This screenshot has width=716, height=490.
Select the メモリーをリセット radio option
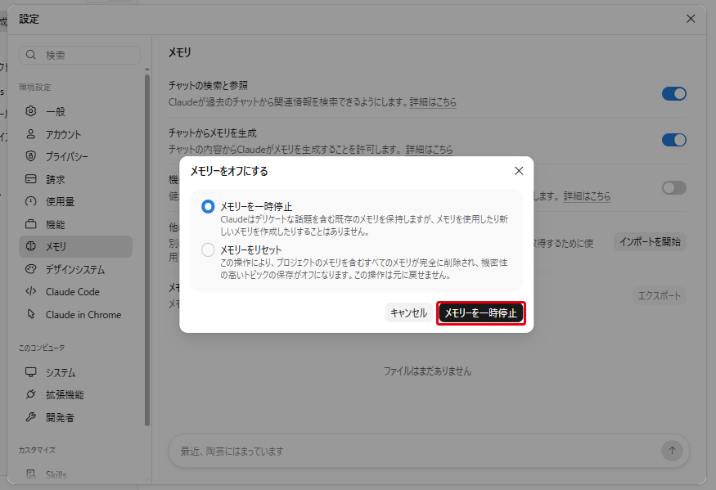pos(208,249)
